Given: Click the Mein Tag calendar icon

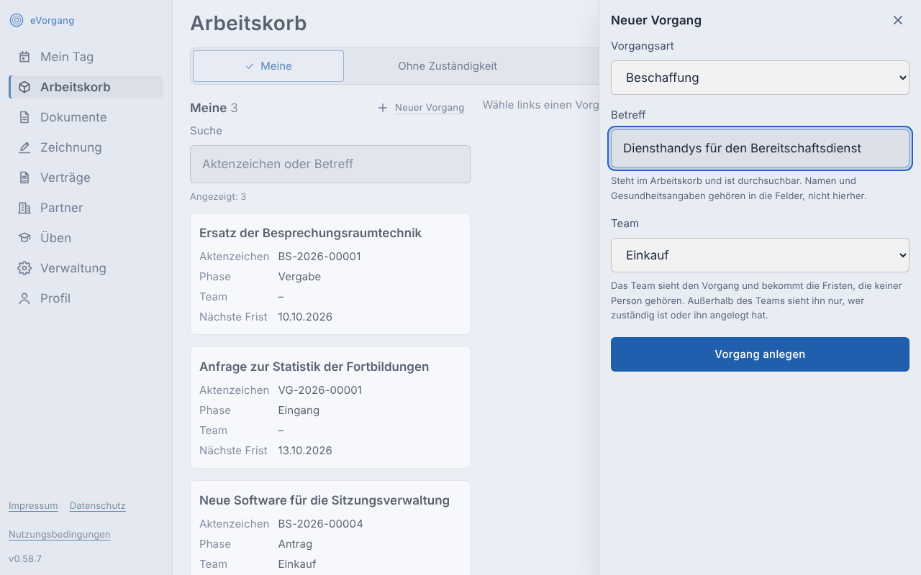Looking at the screenshot, I should tap(24, 57).
